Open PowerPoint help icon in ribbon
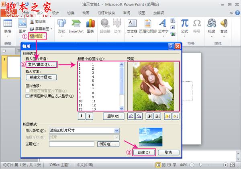The image size is (241, 169). pyautogui.click(x=237, y=13)
